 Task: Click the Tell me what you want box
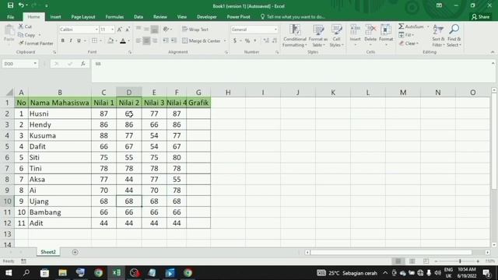(293, 17)
